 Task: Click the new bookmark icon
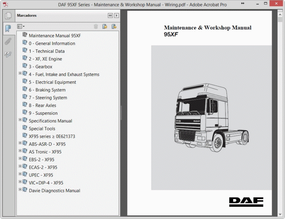tap(105, 27)
